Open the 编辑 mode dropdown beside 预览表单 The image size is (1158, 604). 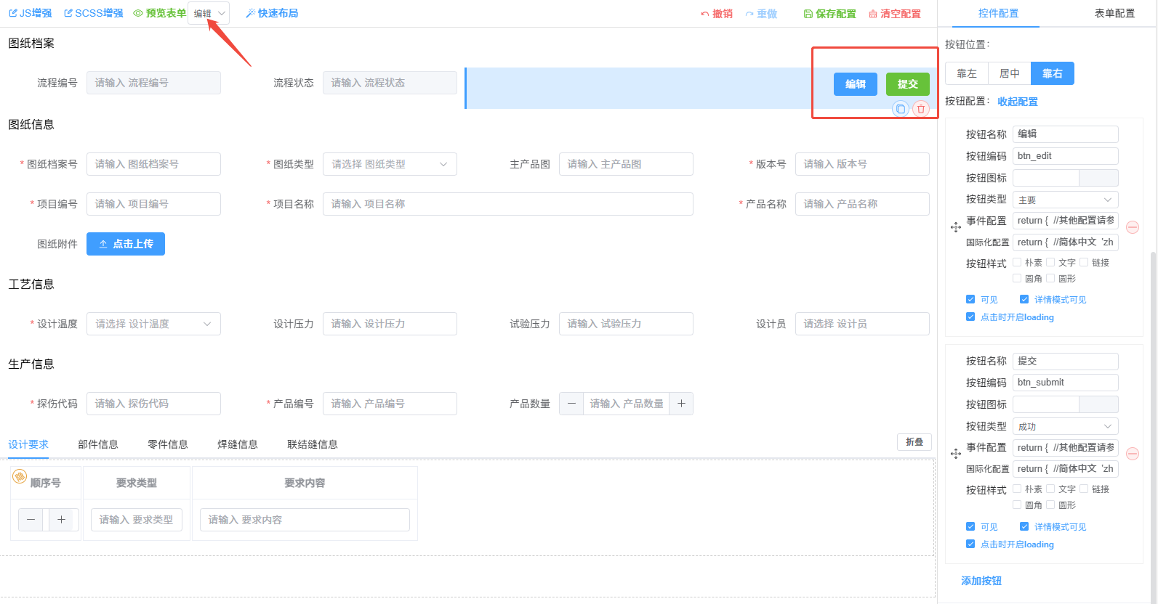pos(209,13)
